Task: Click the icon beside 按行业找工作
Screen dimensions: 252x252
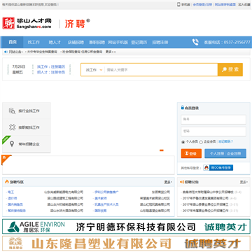Action: coord(12,111)
